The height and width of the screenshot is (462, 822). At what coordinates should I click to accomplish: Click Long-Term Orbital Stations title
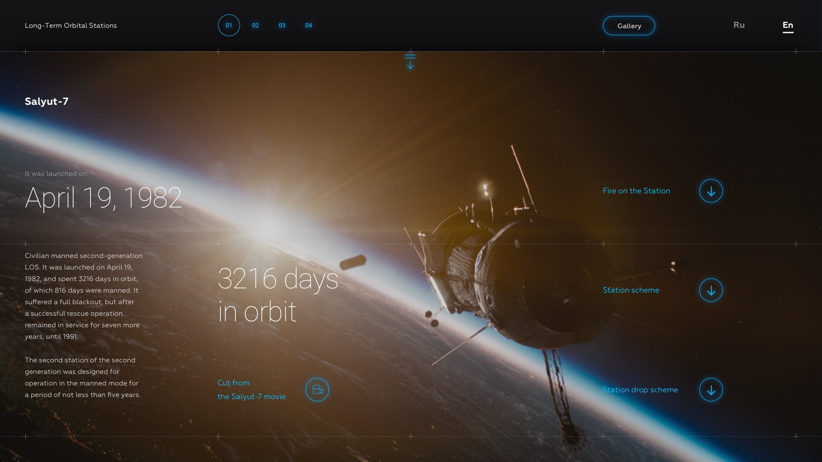coord(71,26)
